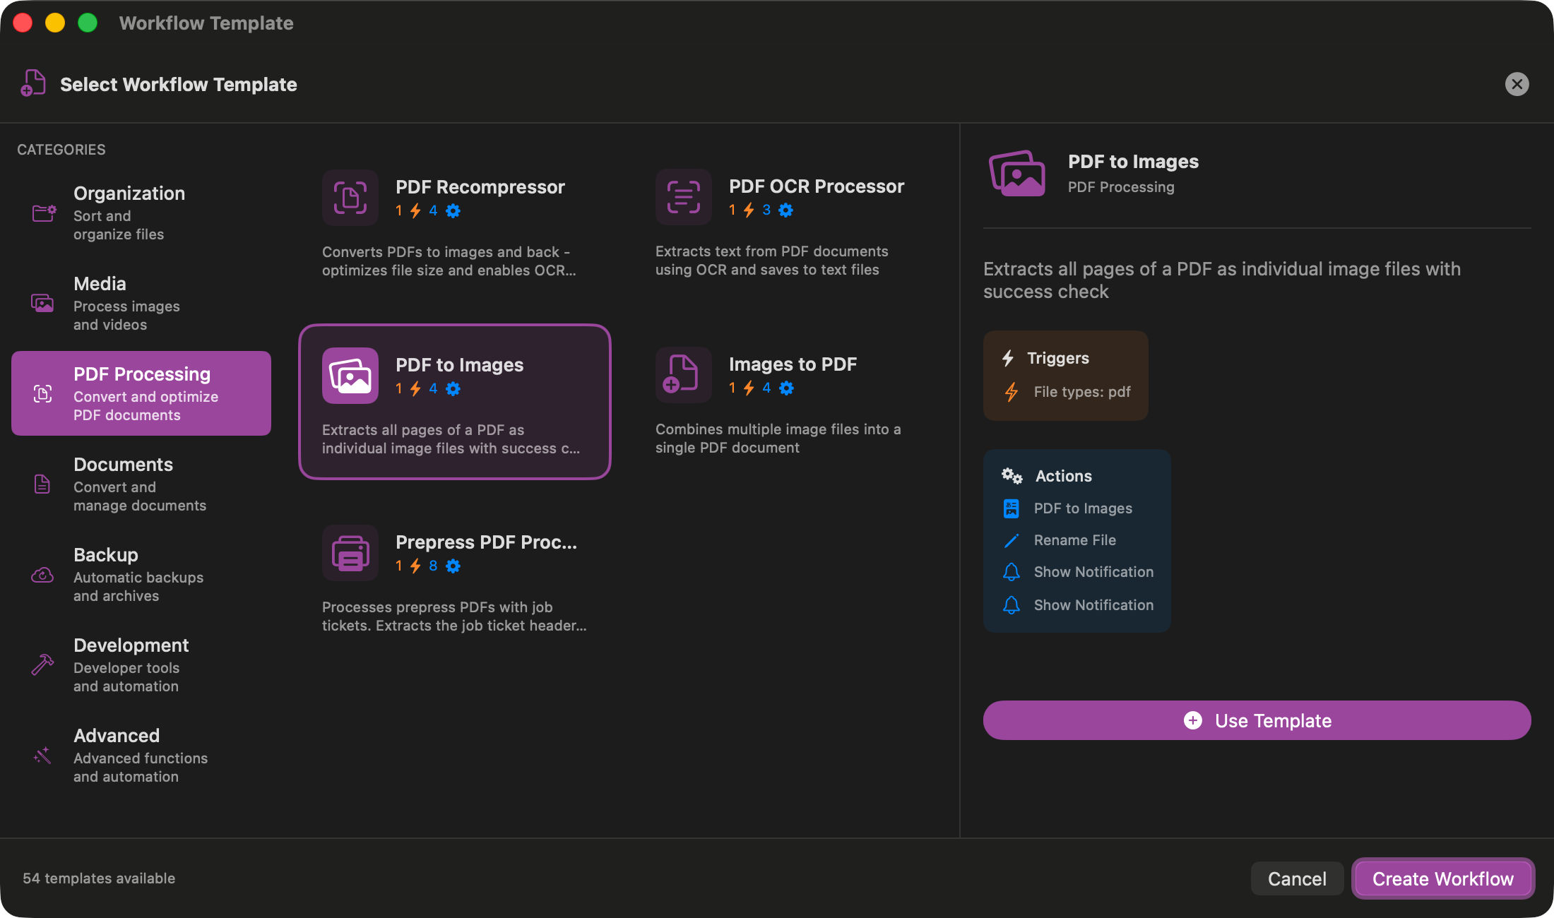
Task: Click the Images to PDF template icon
Action: pyautogui.click(x=684, y=375)
